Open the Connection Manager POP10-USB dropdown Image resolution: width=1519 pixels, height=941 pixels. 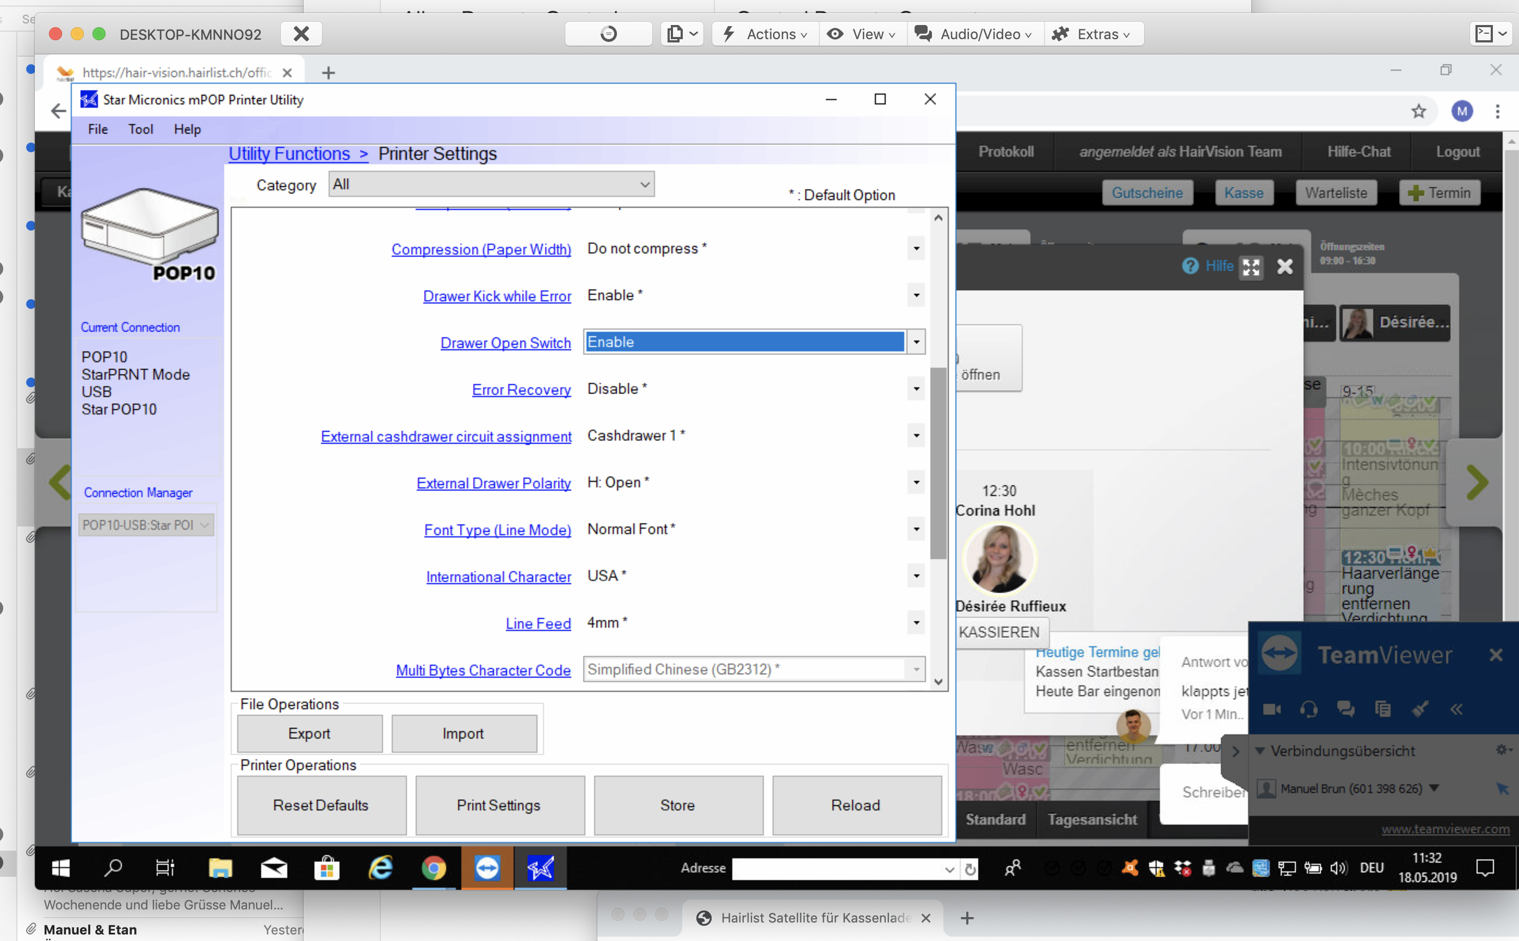[x=146, y=525]
